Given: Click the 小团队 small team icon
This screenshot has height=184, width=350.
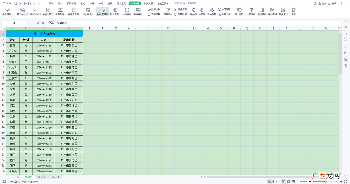Looking at the screenshot, I should [202, 12].
